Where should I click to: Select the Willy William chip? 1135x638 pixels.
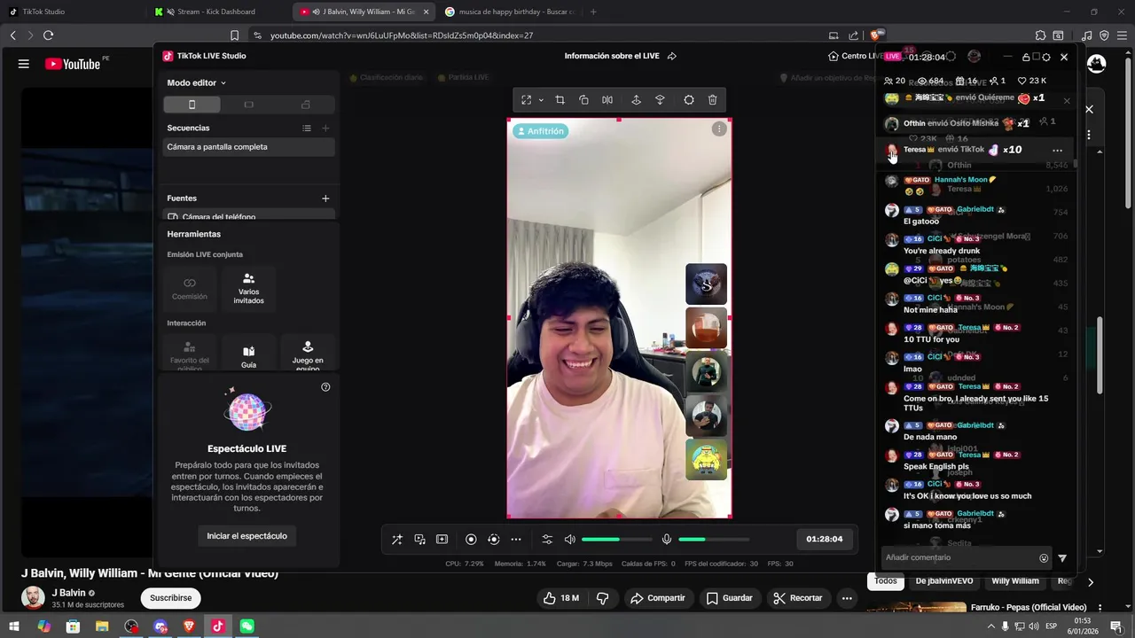[x=1015, y=581]
